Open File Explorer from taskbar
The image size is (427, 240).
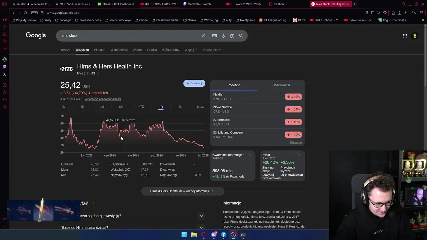point(194,235)
